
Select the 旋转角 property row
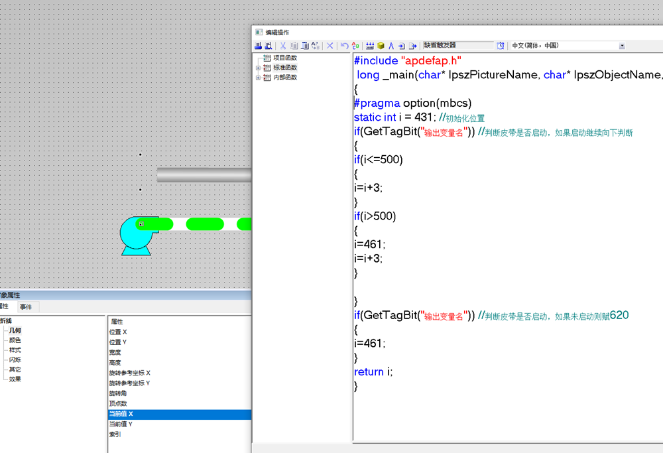tap(118, 393)
